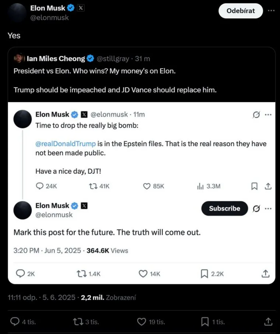Viewport: 280px width, 334px height.
Task: Click the retweet icon showing 1.4K
Action: click(80, 273)
